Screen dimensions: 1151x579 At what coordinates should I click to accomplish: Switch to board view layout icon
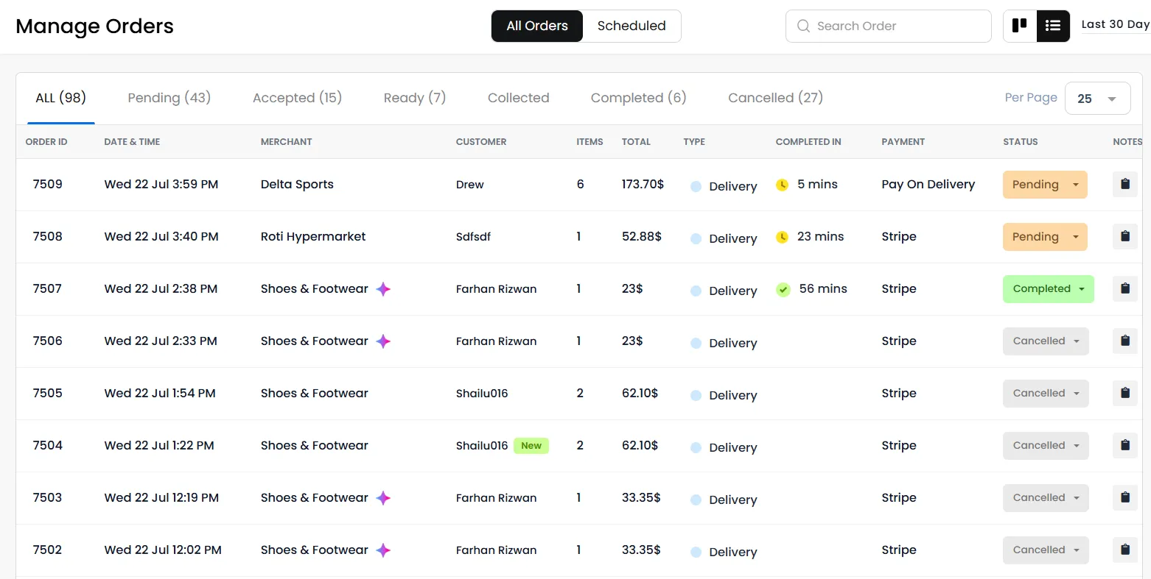point(1020,26)
